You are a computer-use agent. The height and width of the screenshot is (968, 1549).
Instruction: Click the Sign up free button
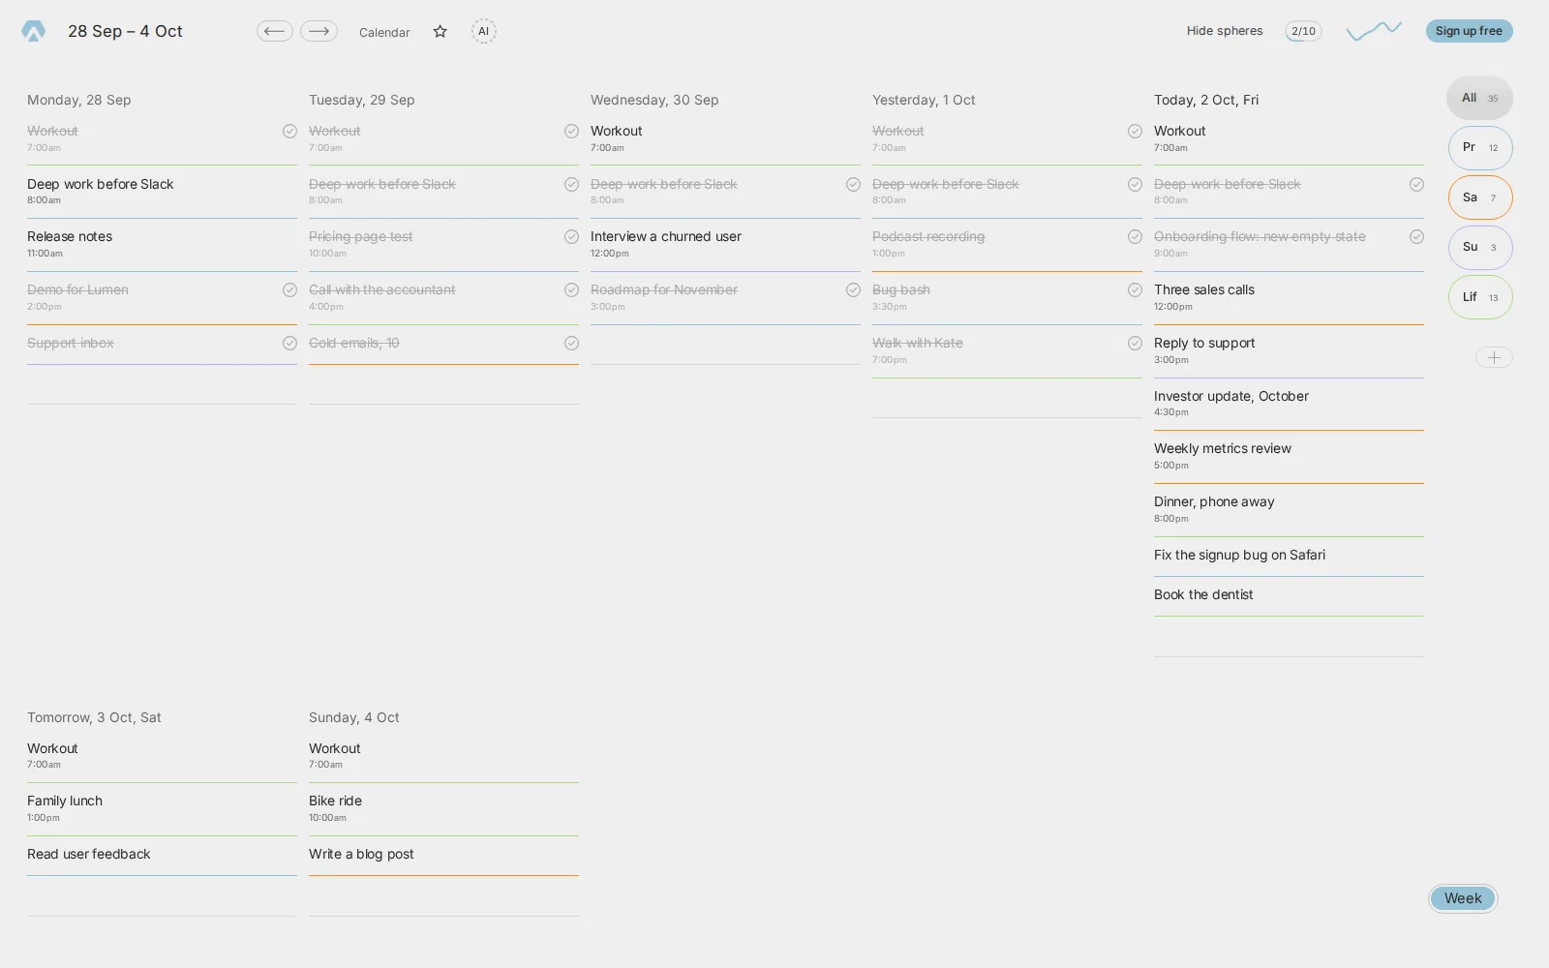point(1469,31)
